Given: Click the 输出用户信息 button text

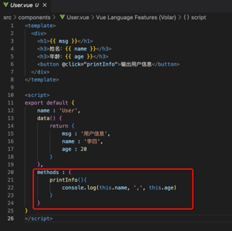Looking at the screenshot, I should (x=136, y=64).
